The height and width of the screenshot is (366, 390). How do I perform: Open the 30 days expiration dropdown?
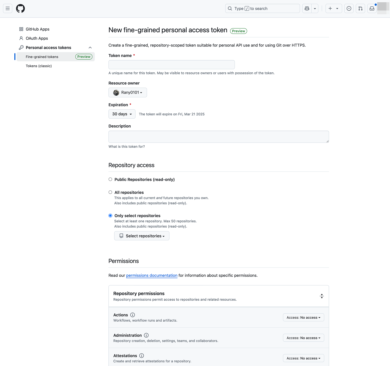click(122, 114)
